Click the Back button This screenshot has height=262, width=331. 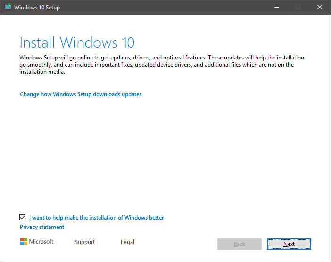(x=240, y=244)
